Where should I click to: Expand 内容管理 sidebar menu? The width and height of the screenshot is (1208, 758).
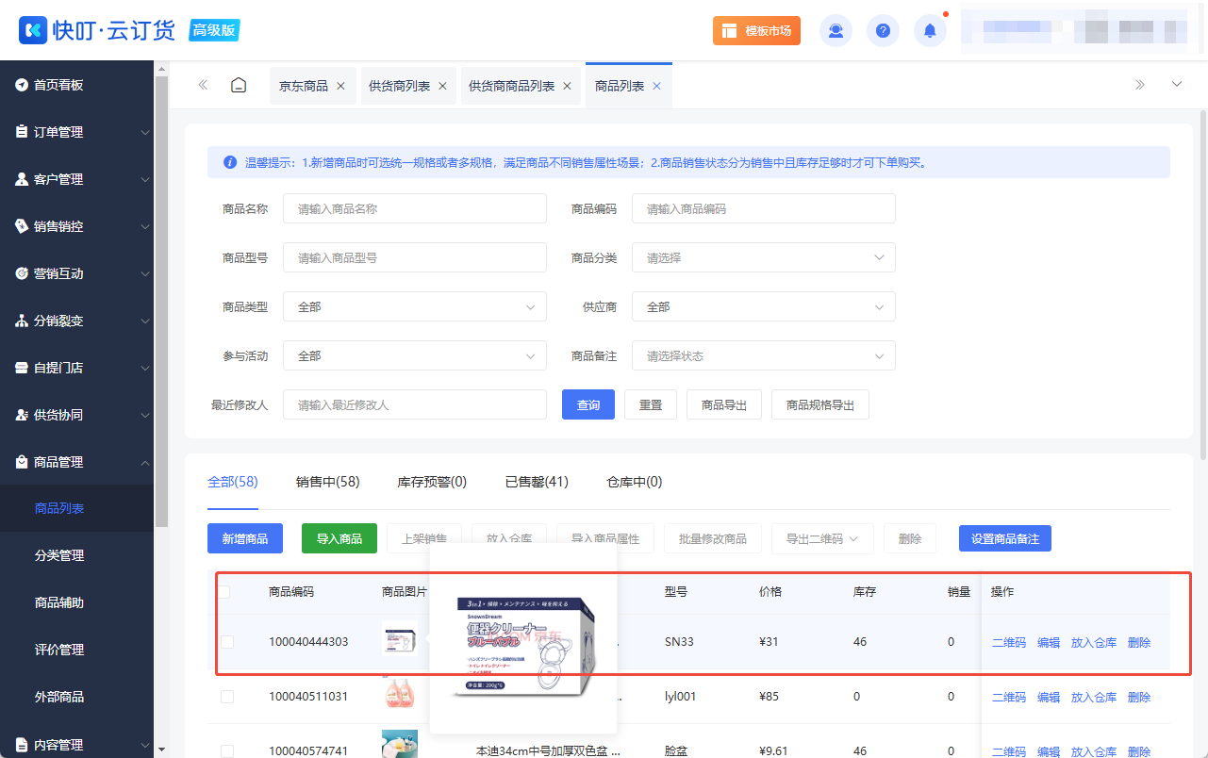[76, 745]
